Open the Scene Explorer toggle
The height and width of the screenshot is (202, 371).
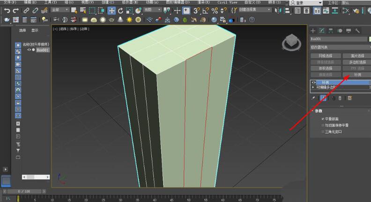coord(297,11)
